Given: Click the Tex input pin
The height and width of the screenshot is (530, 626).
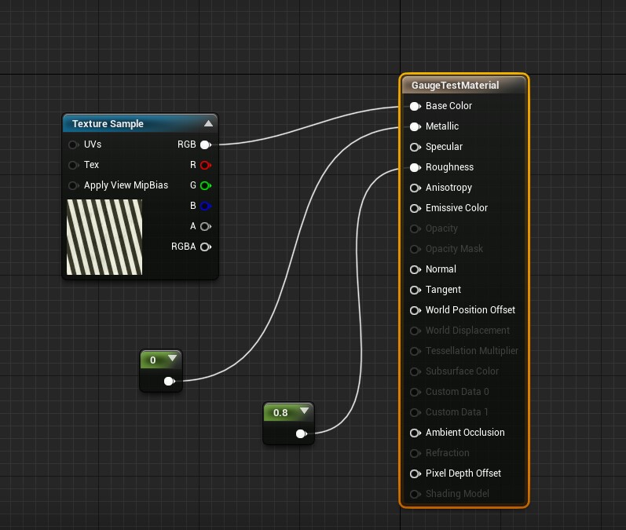Looking at the screenshot, I should point(74,165).
